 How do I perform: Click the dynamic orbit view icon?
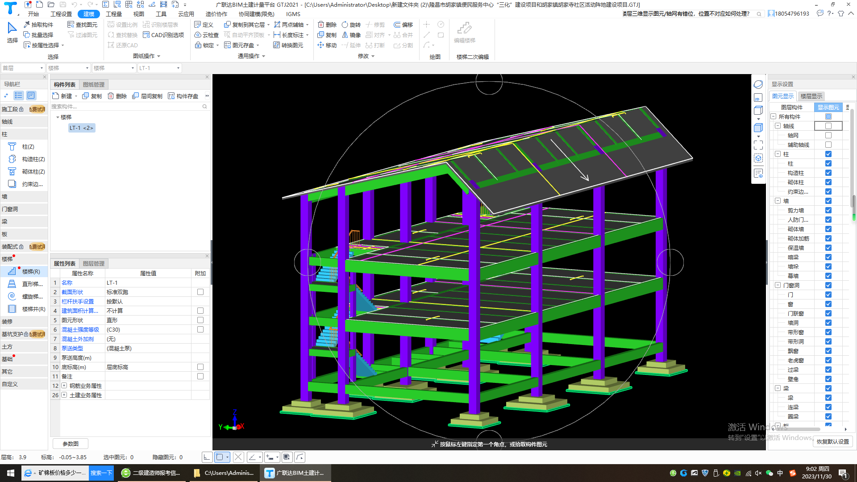pos(758,84)
